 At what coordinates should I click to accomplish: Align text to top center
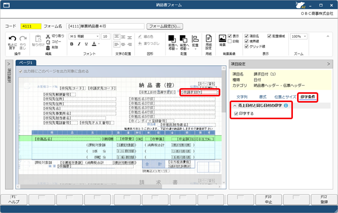coord(117,37)
